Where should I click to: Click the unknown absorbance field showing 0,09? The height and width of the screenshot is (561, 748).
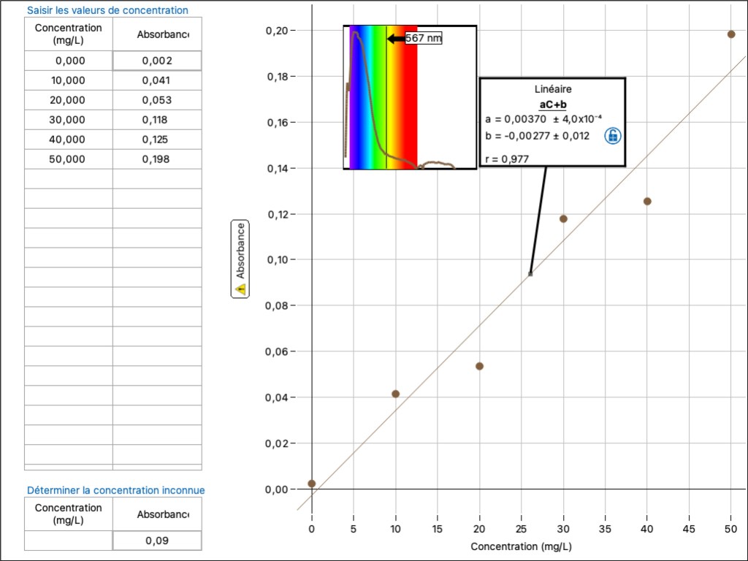(x=156, y=541)
